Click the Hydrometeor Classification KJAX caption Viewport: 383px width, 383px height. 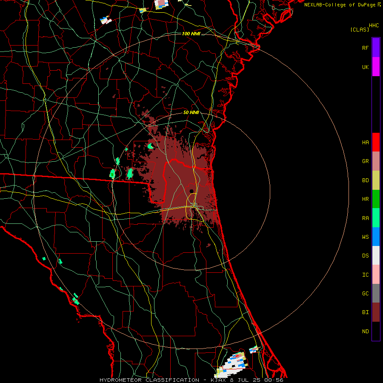pos(191,380)
